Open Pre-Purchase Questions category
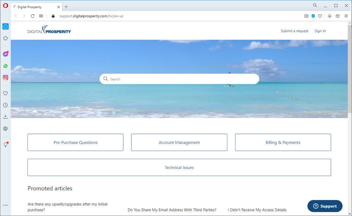352x216 pixels. (x=75, y=142)
